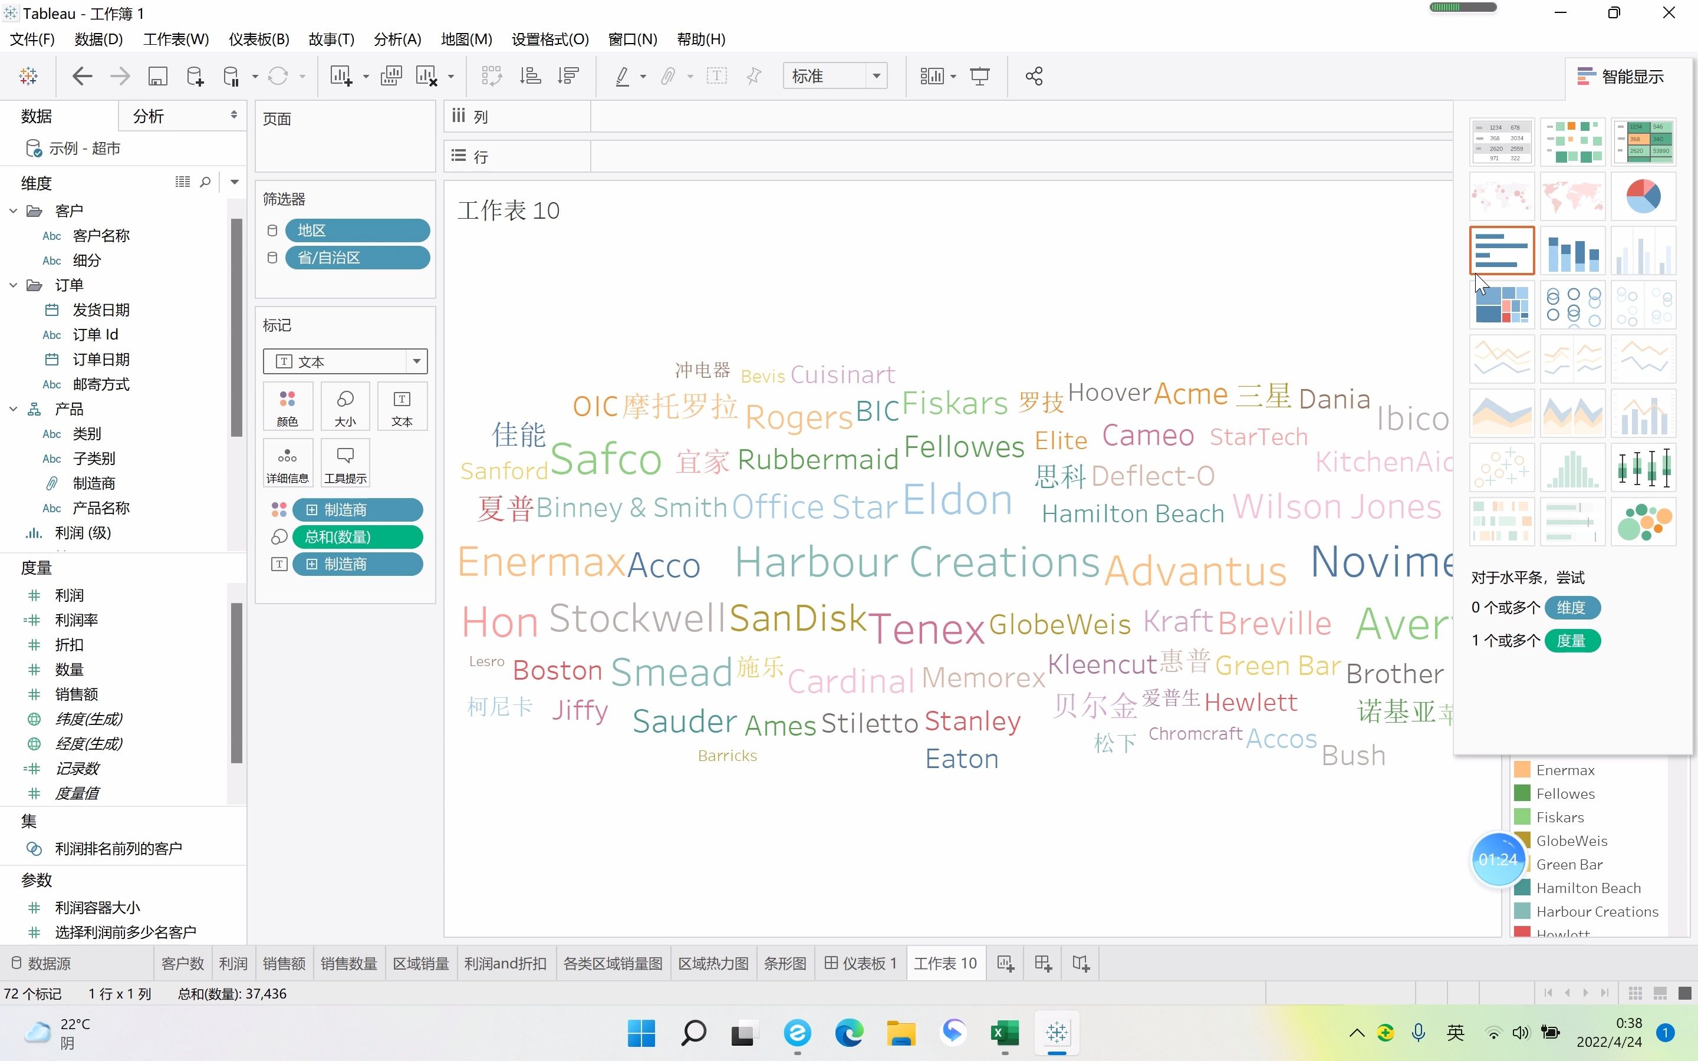Collapse the 客户 folder
Screen dimensions: 1698x1061
tap(14, 210)
